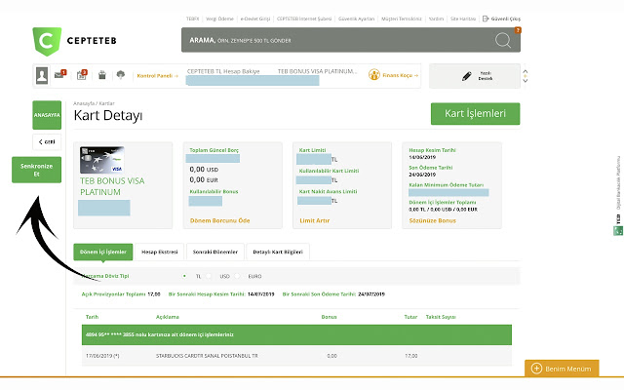This screenshot has height=390, width=624.
Task: Click TEB BONUS VISA PLATINUM card name
Action: (112, 186)
